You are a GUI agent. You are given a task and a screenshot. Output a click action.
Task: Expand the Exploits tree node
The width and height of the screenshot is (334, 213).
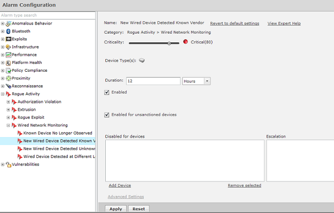tap(2, 40)
